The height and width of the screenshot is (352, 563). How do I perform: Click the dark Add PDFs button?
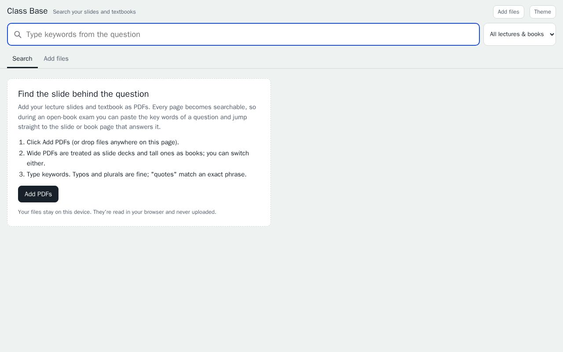[38, 194]
